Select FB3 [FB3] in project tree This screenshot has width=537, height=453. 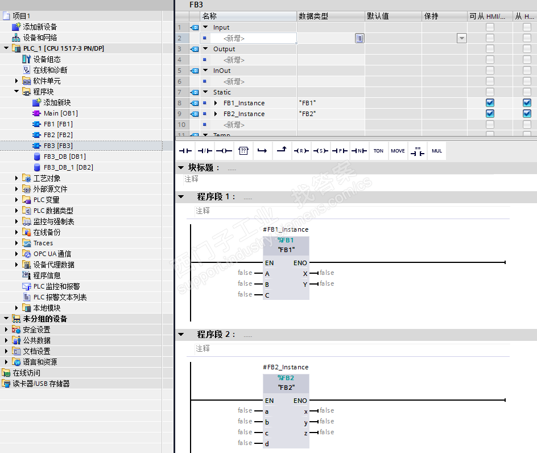58,146
